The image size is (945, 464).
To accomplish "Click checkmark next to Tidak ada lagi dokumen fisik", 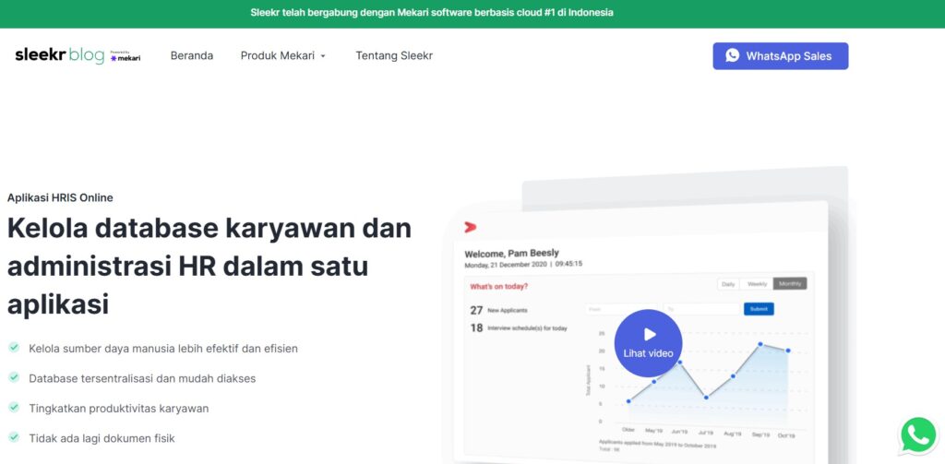I will tap(14, 437).
